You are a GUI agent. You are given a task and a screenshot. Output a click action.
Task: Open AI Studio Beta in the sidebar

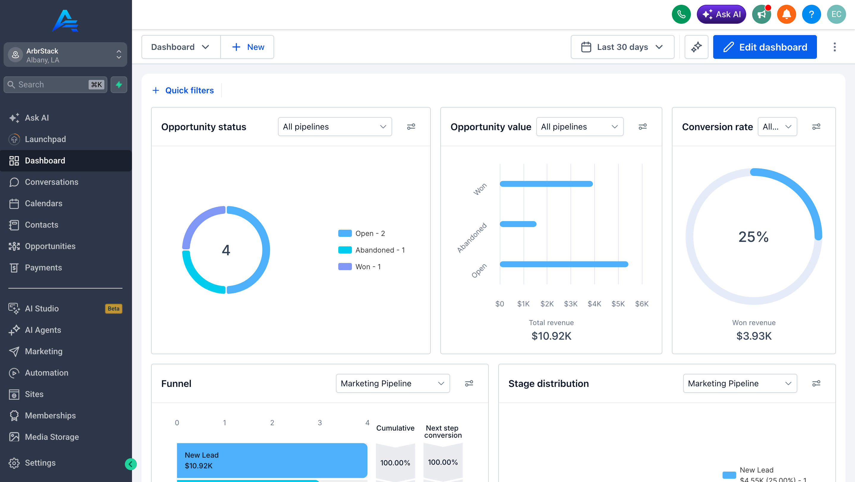[65, 308]
